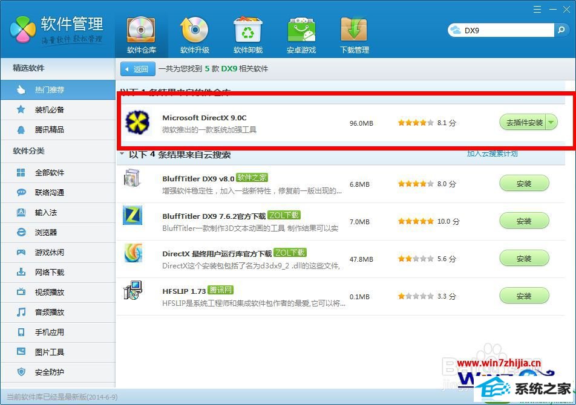The image size is (576, 405).
Task: Click the download icon beside 网络下载
Action: pyautogui.click(x=21, y=272)
